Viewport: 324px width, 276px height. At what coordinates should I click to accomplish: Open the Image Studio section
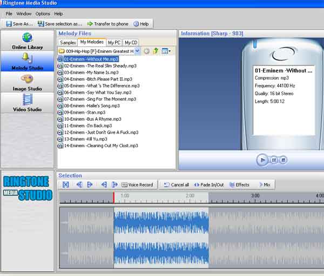[28, 82]
